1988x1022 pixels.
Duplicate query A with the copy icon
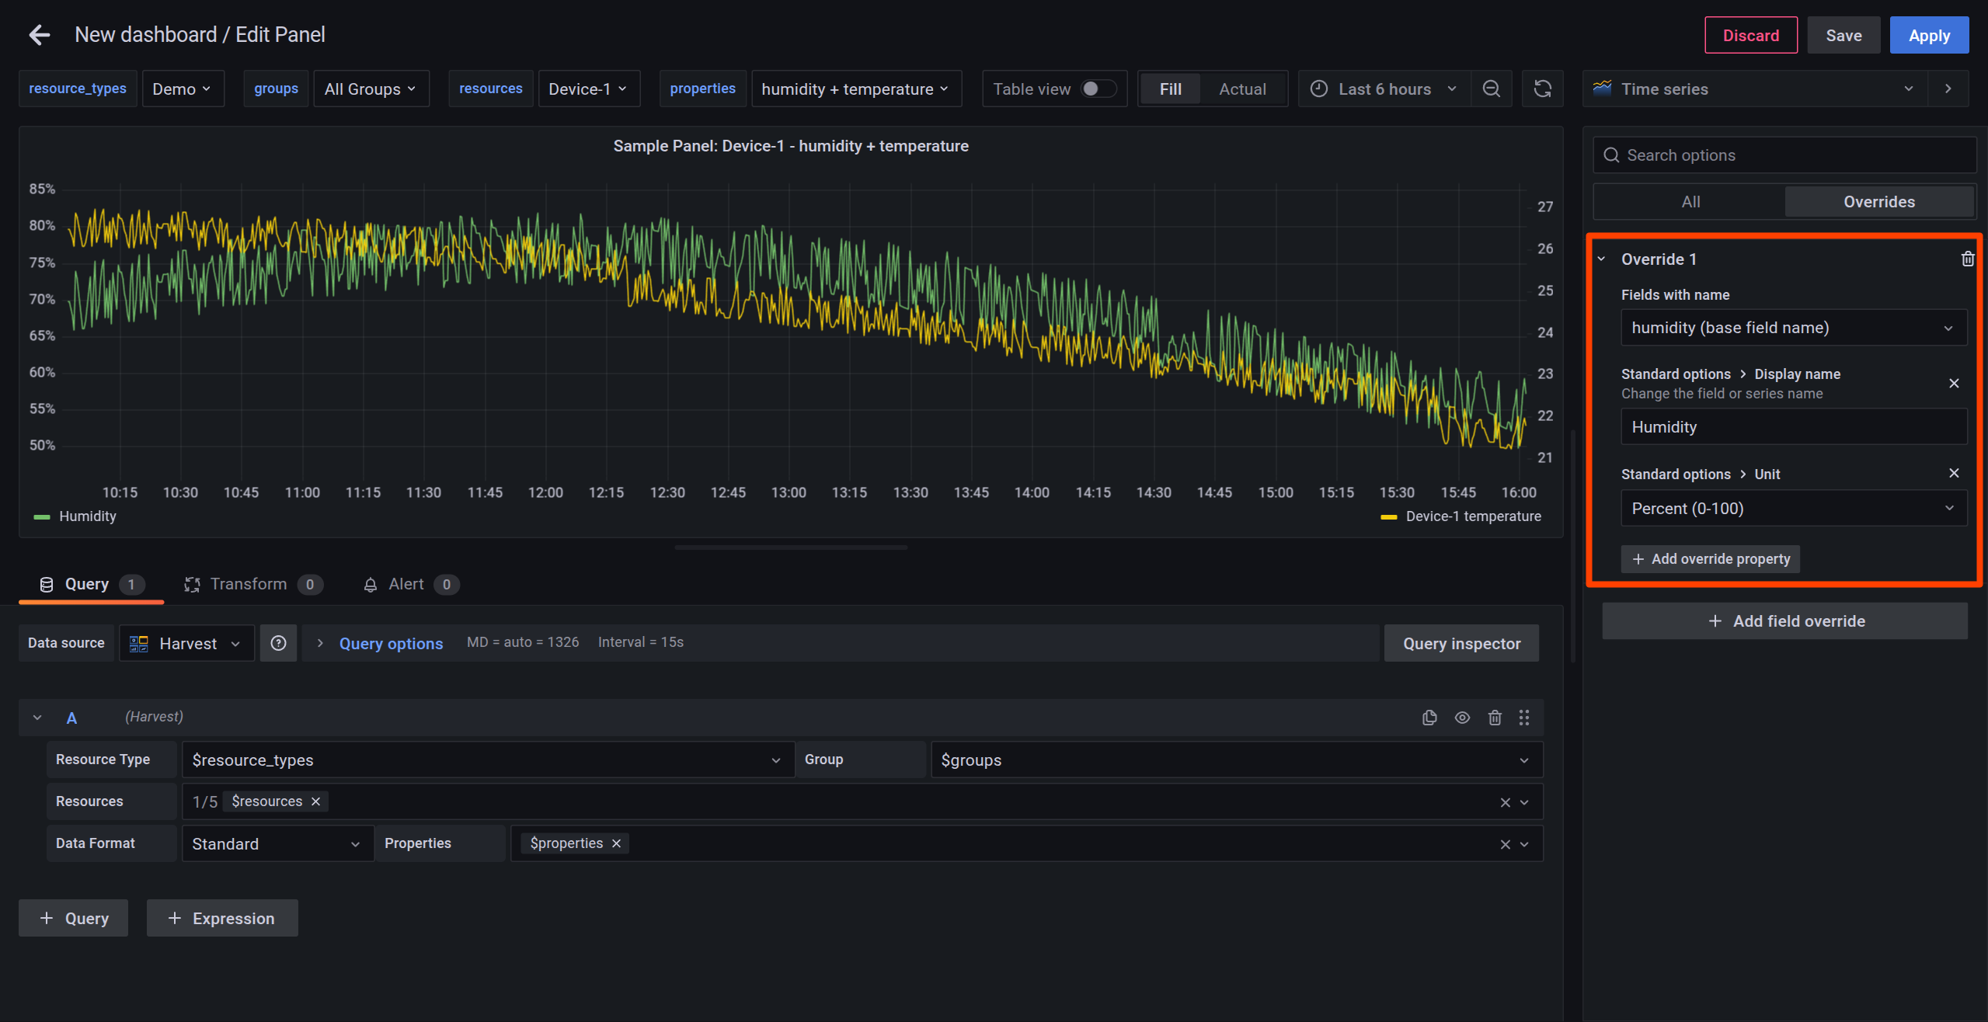pos(1429,718)
